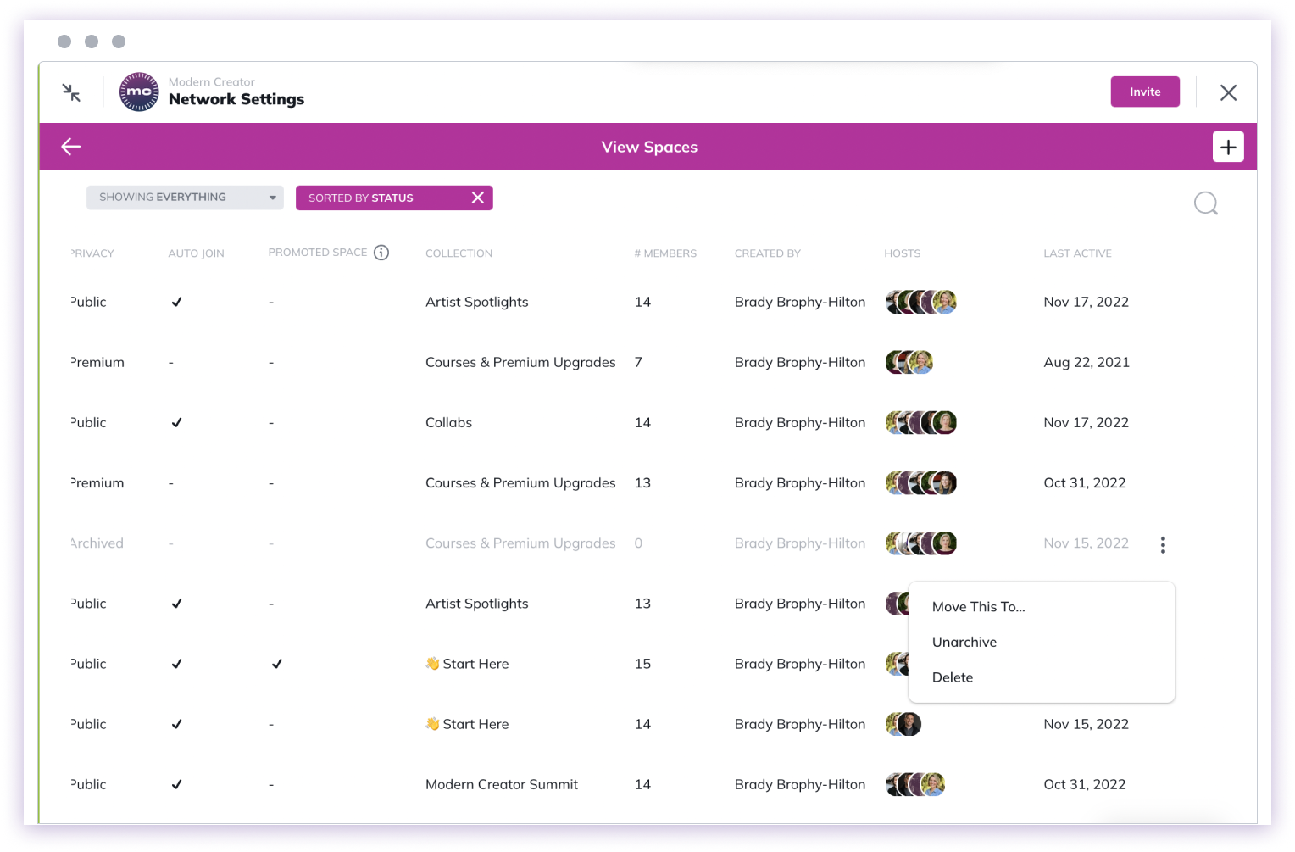This screenshot has height=852, width=1295.
Task: Open the three-dot menu on the archived row
Action: (x=1163, y=545)
